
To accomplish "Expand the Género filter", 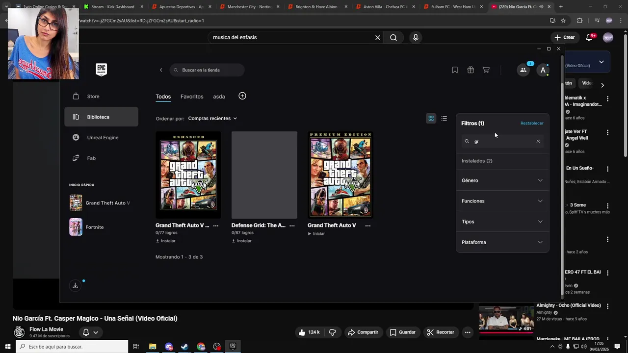I will point(502,180).
